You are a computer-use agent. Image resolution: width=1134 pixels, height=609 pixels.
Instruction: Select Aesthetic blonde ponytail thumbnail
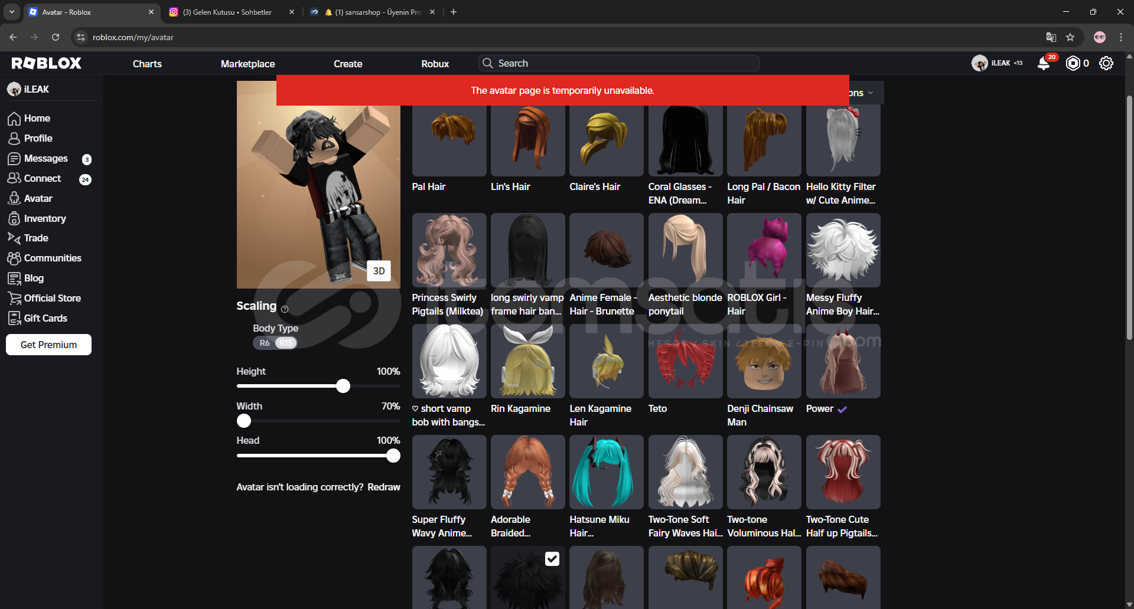pos(686,250)
